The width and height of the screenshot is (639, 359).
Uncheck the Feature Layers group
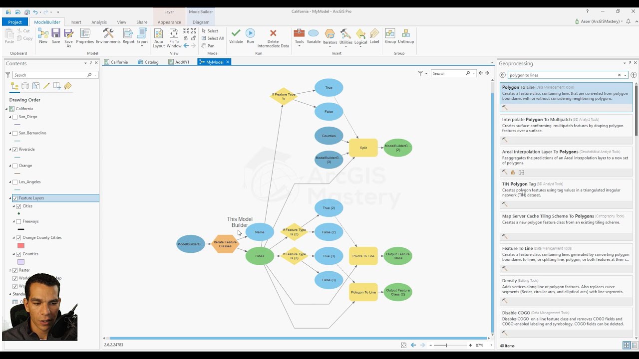tap(15, 198)
